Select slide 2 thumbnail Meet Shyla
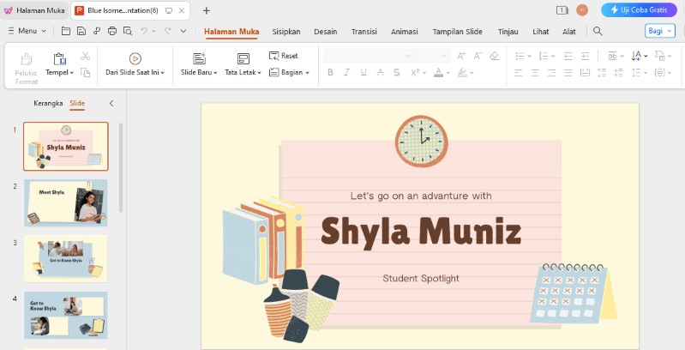685x350 pixels. tap(65, 202)
